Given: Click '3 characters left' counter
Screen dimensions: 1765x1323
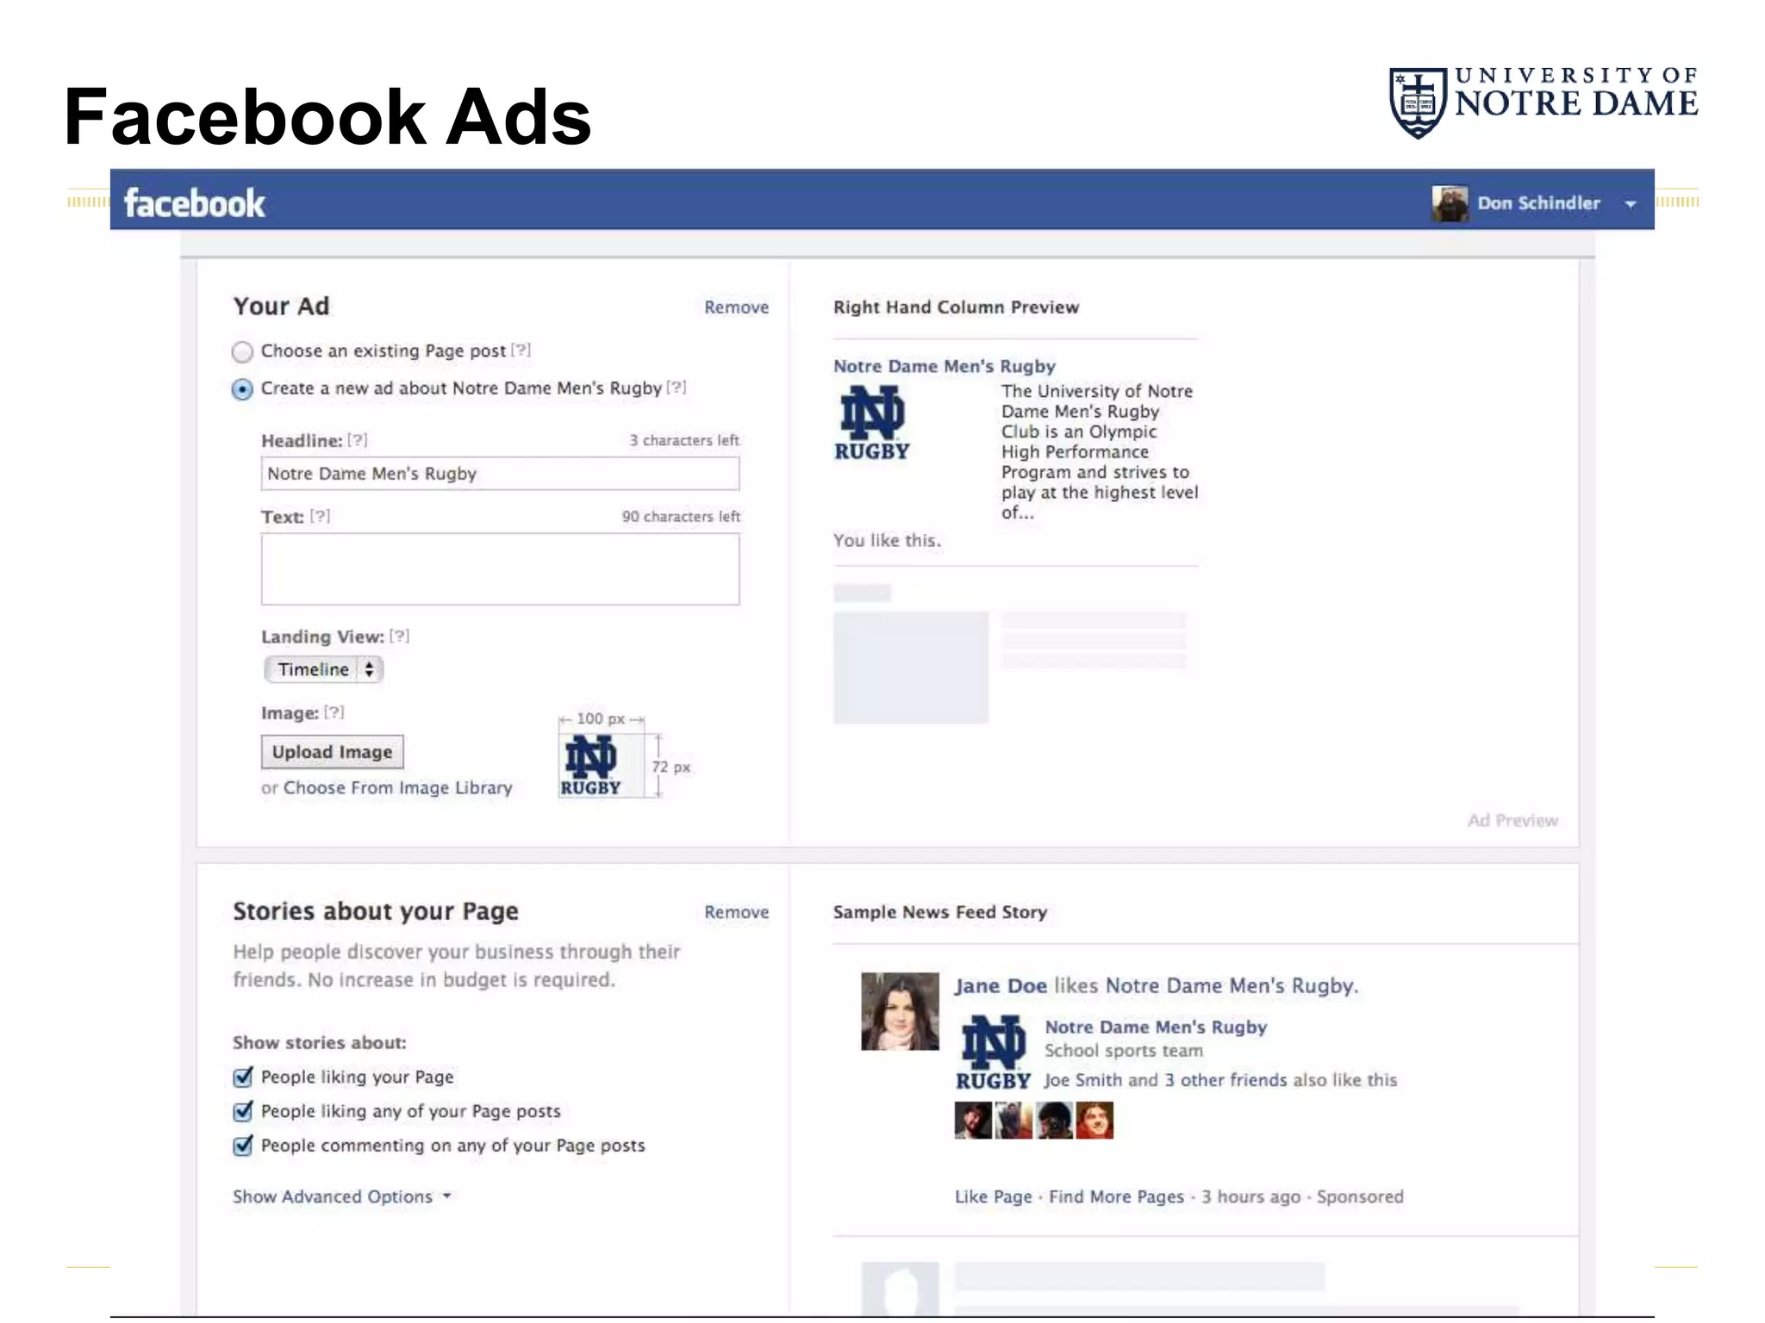Looking at the screenshot, I should (684, 440).
